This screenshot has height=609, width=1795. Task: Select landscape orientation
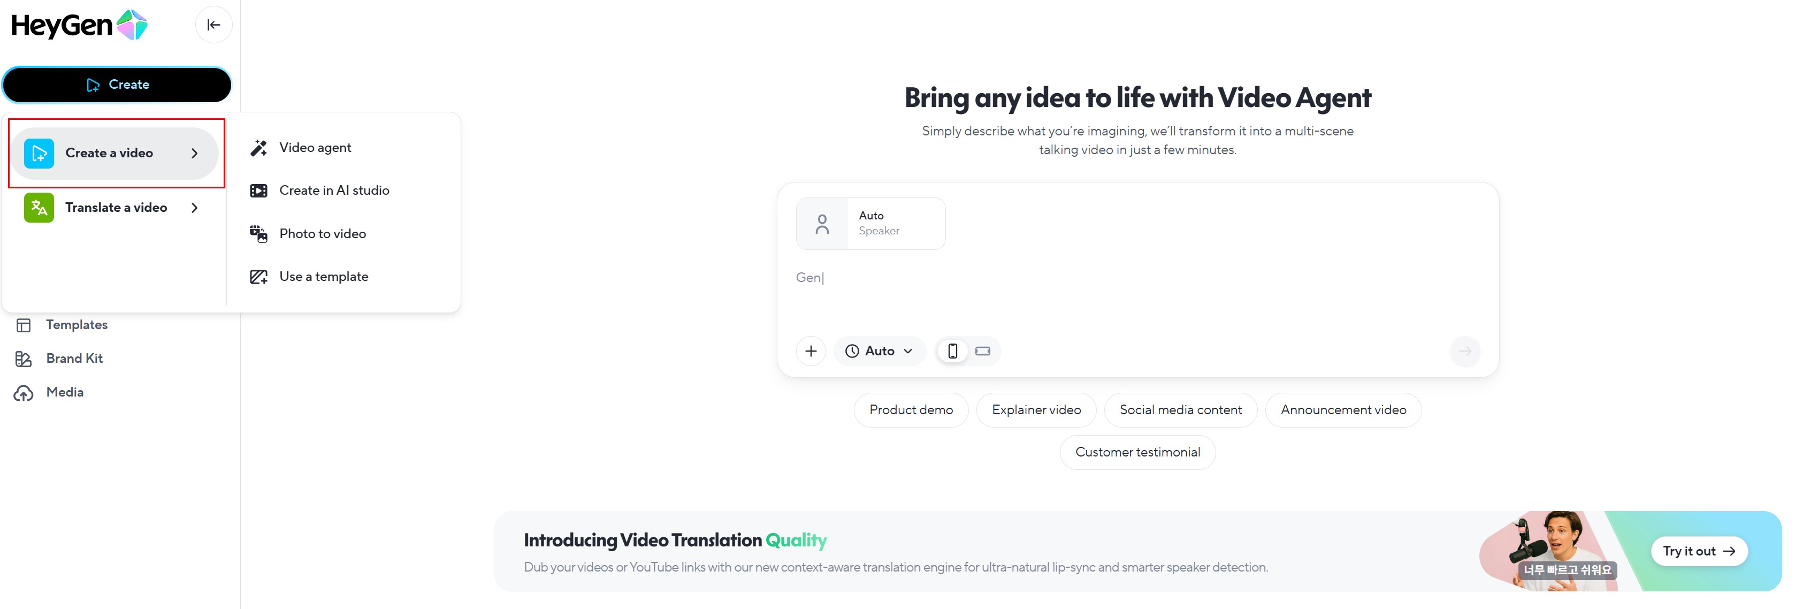click(982, 351)
